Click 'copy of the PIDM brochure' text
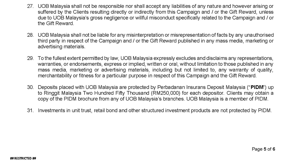Viewport: 300px width, 168px height. pyautogui.click(x=65, y=99)
